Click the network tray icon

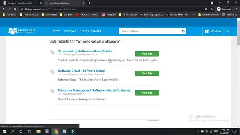click(211, 132)
